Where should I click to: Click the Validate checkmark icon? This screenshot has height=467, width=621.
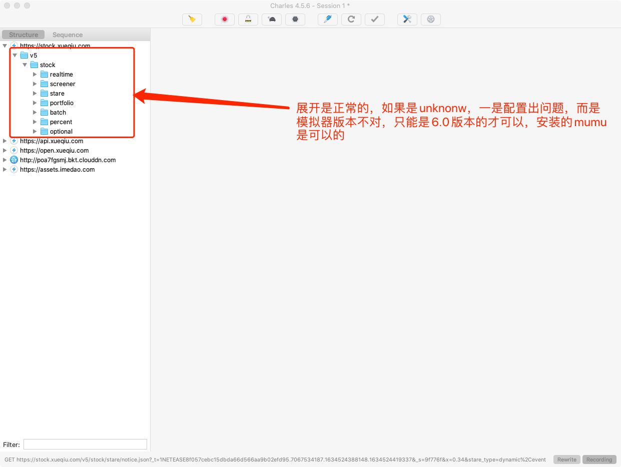[375, 20]
